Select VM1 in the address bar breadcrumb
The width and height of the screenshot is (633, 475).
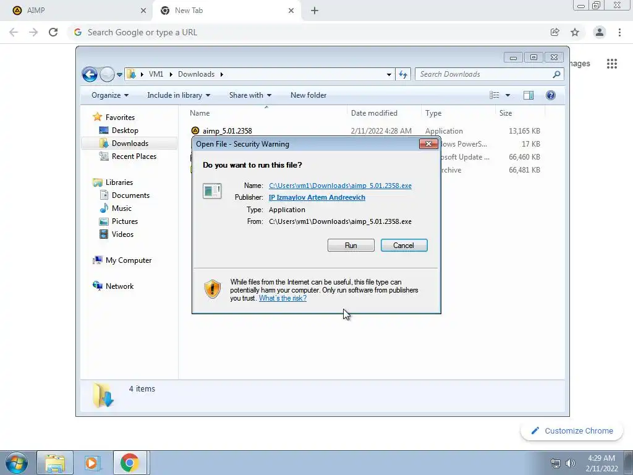(156, 74)
